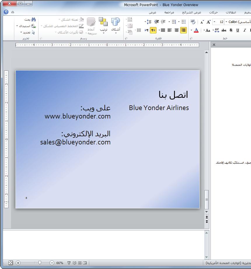Switch to Normal view icon

point(85,263)
